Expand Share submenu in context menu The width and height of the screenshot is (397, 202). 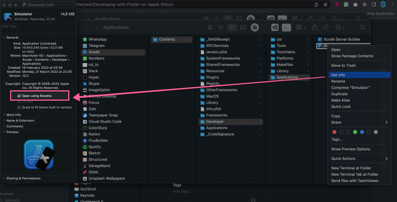(360, 122)
